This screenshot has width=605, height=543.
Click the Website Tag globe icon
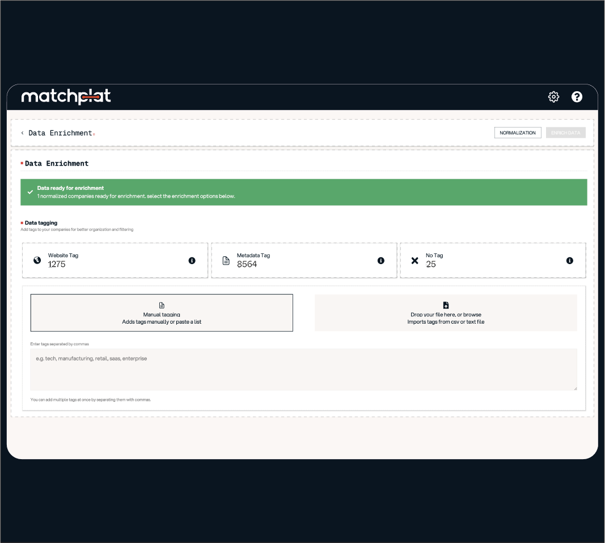[x=37, y=261]
